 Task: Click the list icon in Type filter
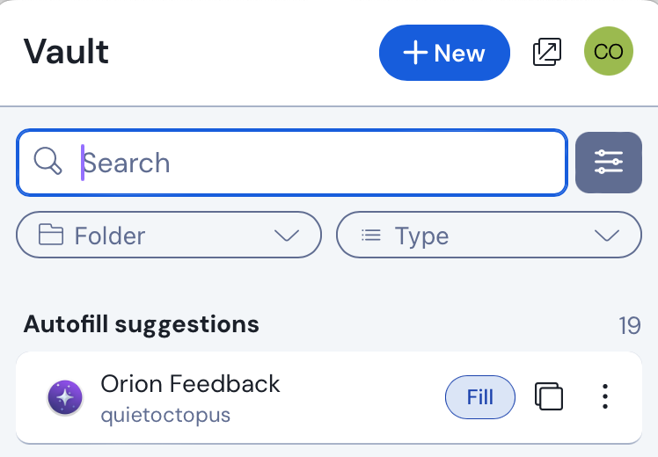click(x=371, y=236)
